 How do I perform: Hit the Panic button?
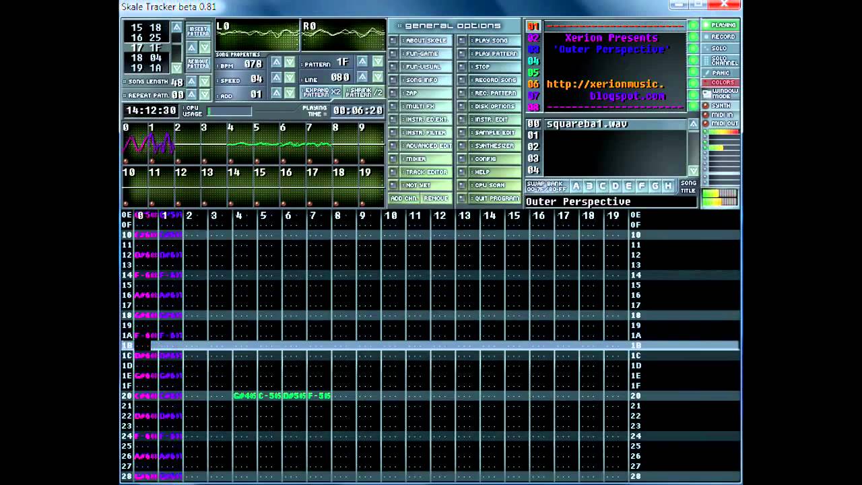tap(721, 73)
